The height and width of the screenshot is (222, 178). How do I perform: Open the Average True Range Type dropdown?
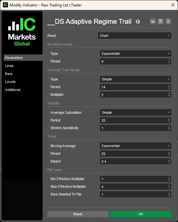click(136, 79)
